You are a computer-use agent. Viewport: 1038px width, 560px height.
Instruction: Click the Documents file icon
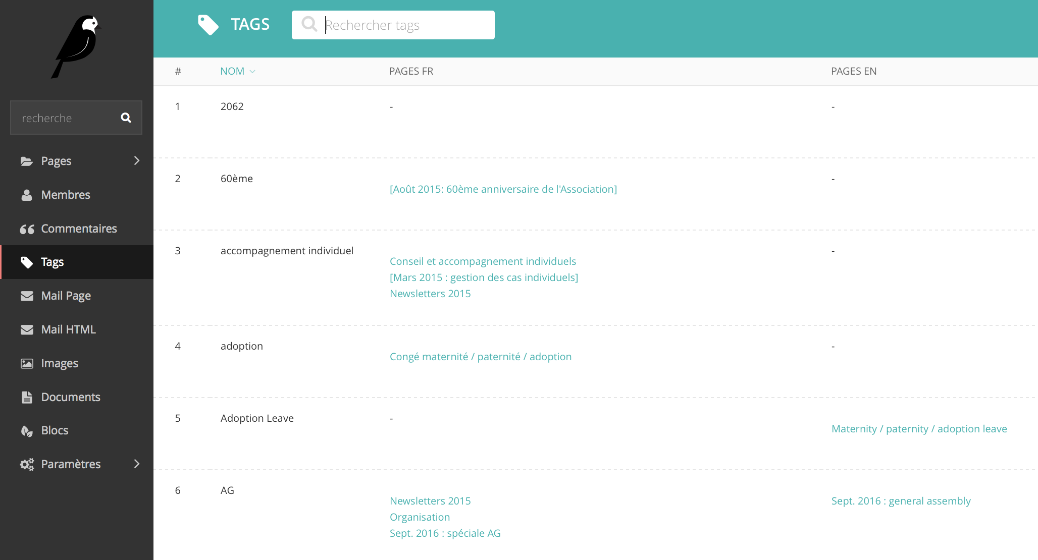(27, 398)
